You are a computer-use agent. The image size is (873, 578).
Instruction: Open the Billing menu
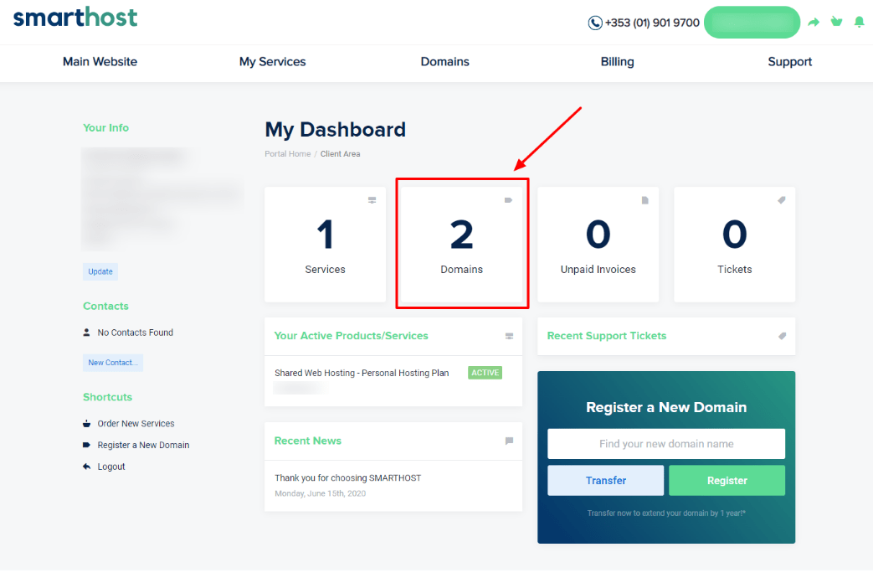(x=617, y=62)
